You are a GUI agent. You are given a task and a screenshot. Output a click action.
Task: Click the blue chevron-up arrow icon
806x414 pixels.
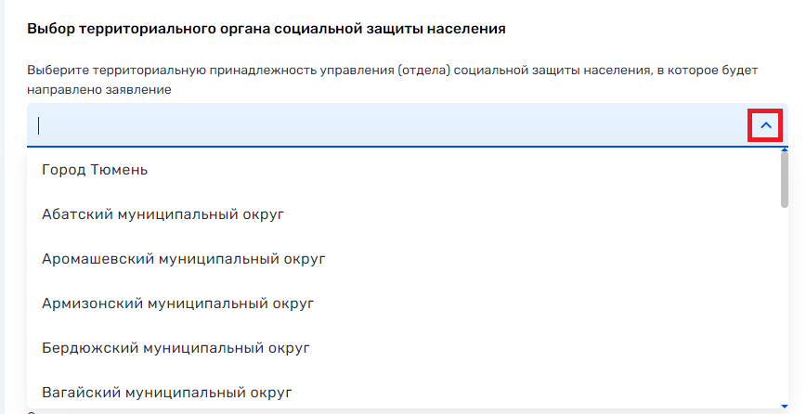click(x=765, y=125)
